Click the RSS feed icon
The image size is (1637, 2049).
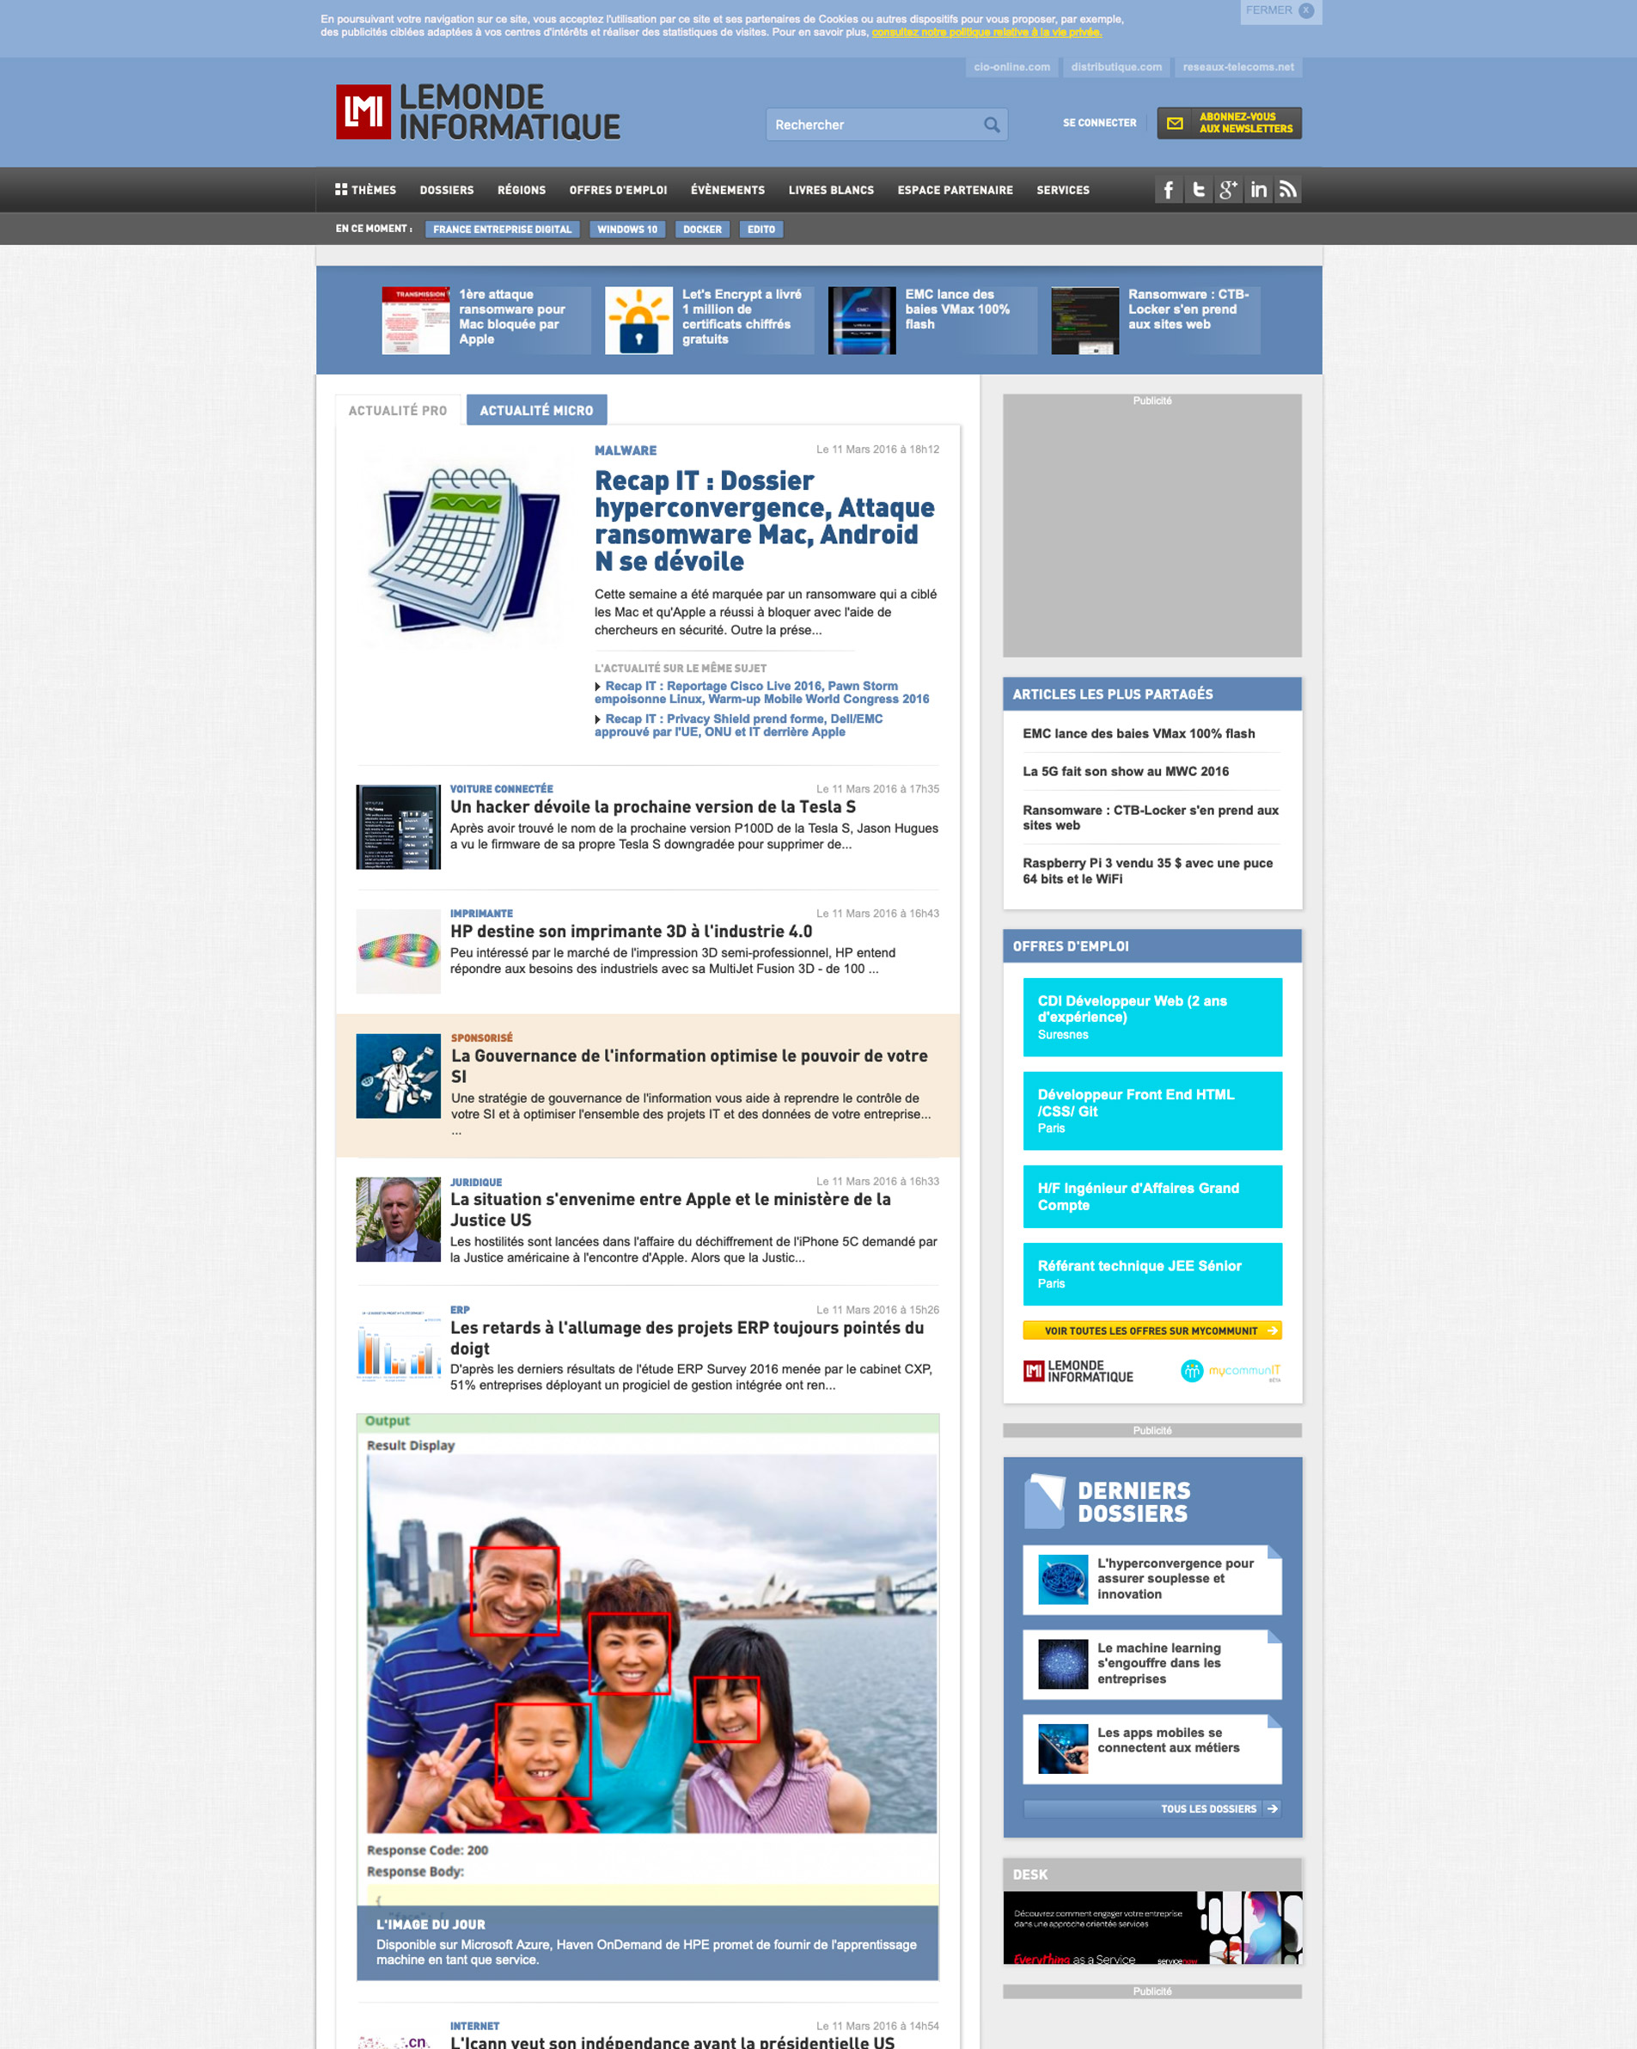click(1287, 190)
